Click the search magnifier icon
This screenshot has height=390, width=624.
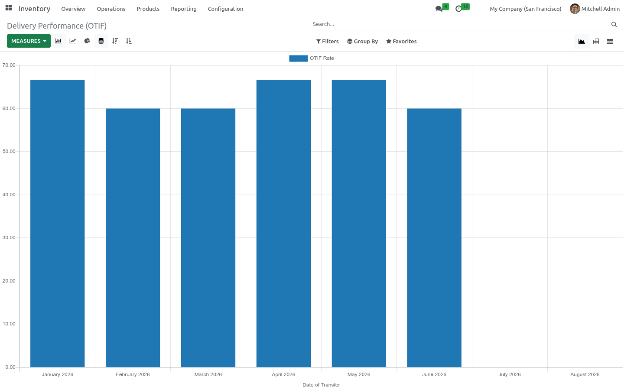[614, 24]
